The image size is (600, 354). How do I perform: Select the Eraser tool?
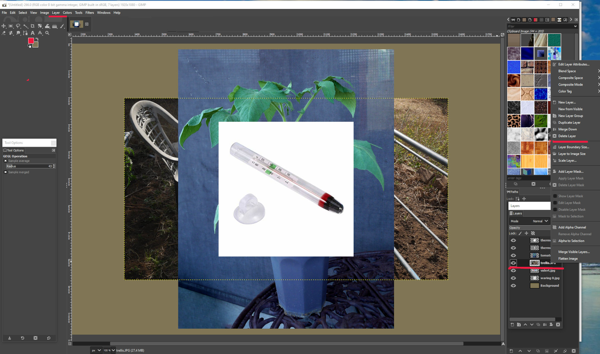point(4,33)
